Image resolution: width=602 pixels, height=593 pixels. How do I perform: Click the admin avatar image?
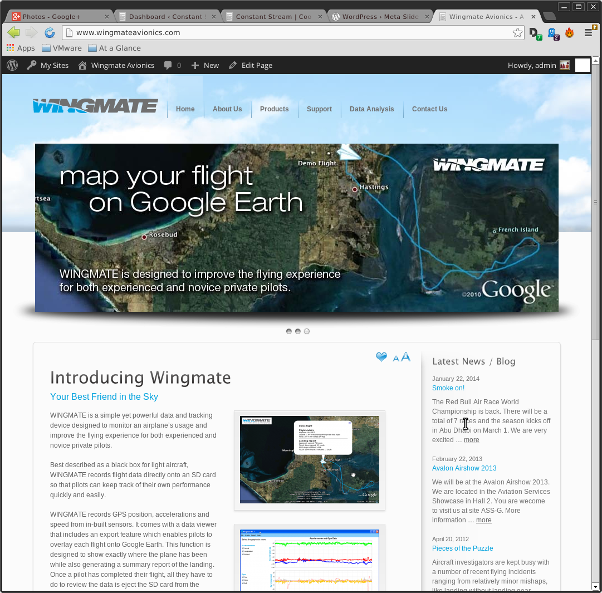(565, 65)
